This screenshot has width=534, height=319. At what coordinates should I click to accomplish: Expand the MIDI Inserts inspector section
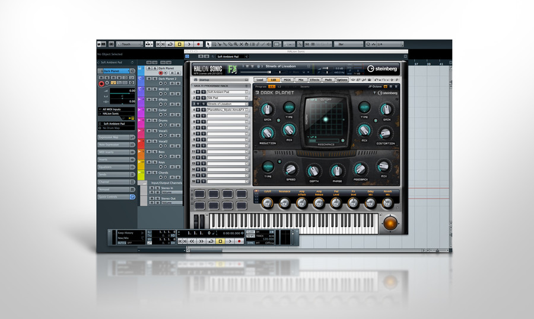click(x=116, y=152)
